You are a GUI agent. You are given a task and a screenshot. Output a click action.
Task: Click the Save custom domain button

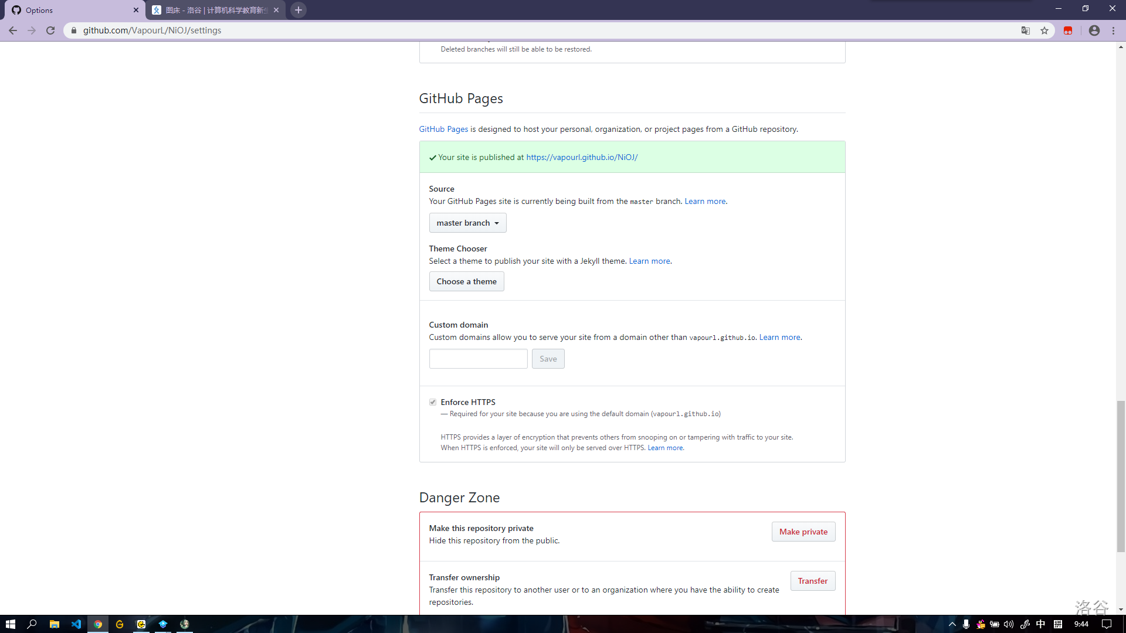coord(548,359)
